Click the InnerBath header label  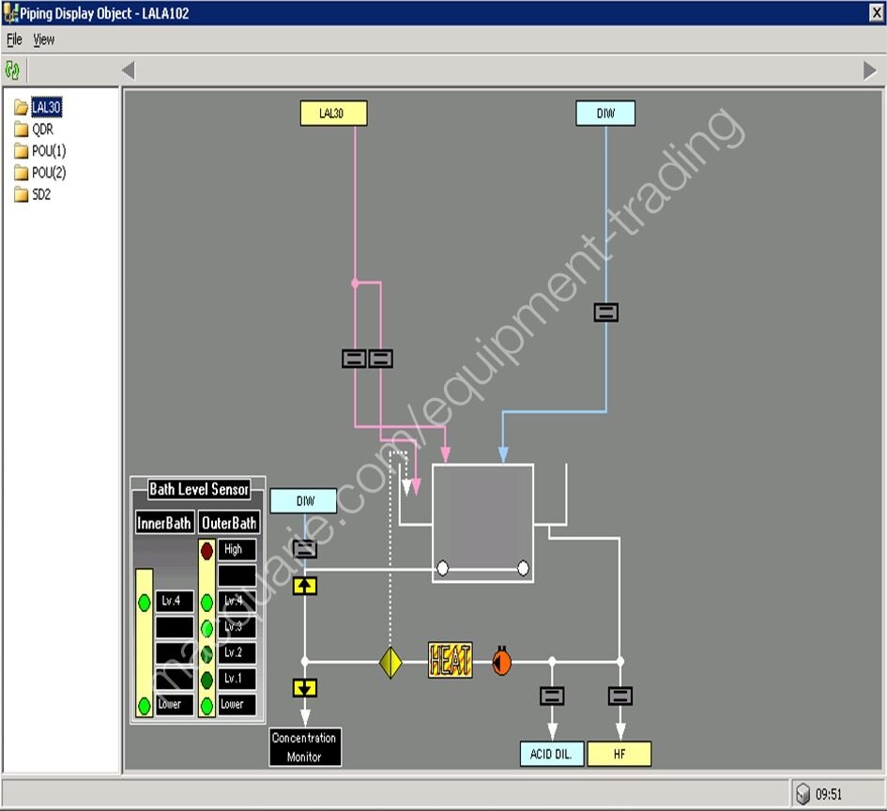[x=164, y=523]
